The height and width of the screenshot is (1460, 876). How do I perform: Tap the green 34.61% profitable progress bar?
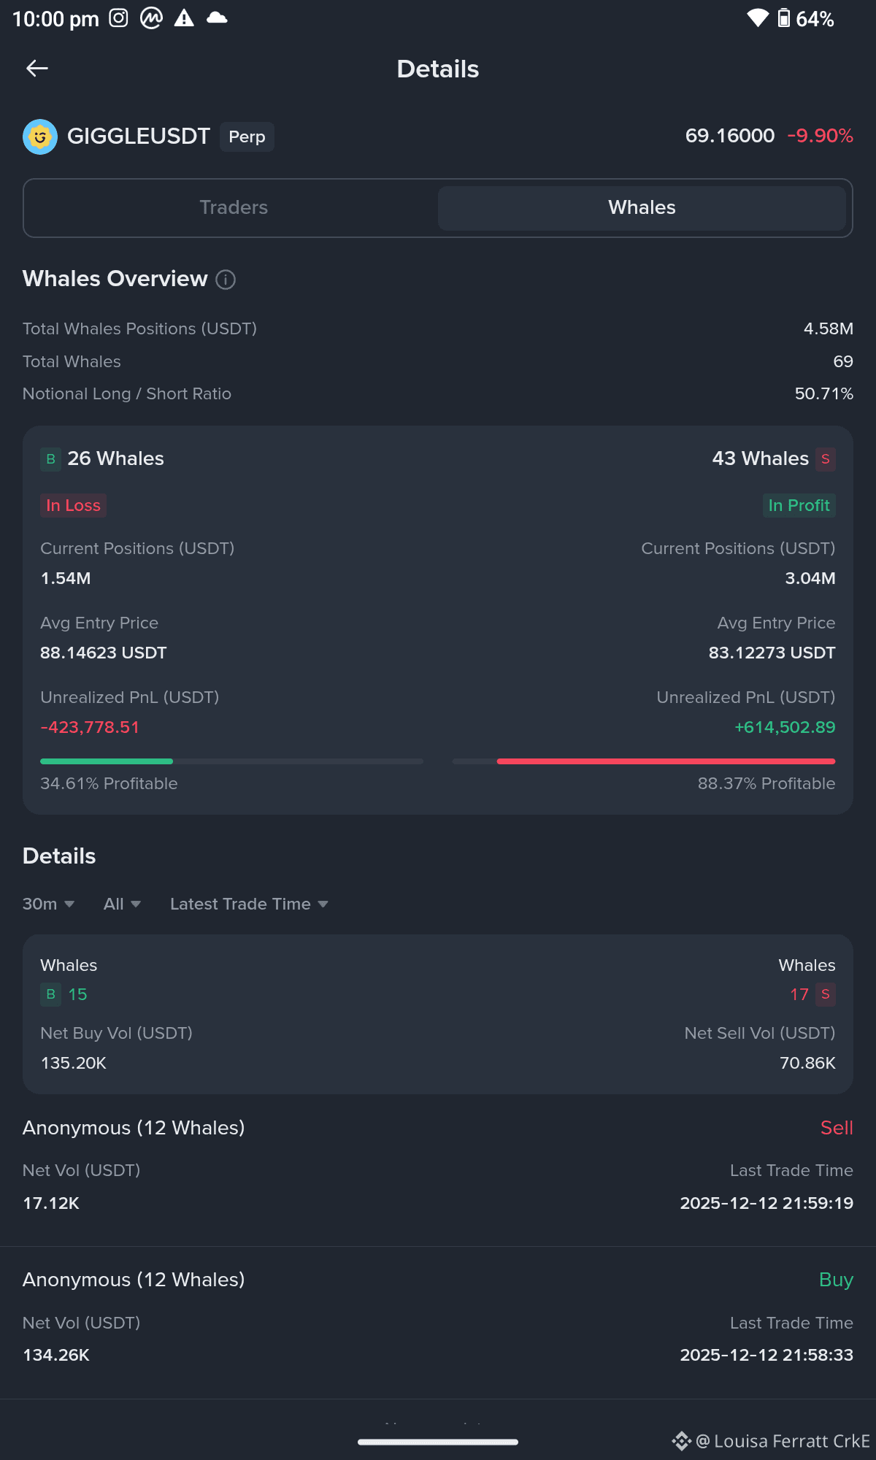[231, 761]
